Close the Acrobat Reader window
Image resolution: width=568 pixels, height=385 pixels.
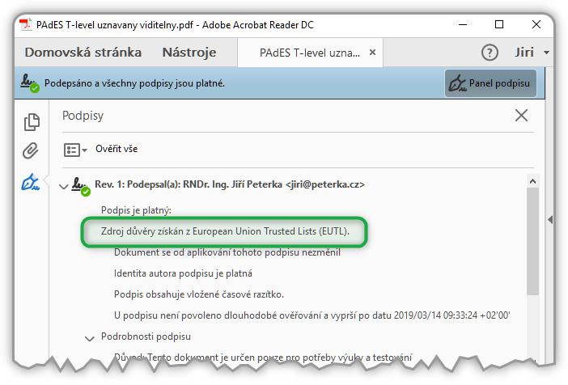(x=536, y=24)
